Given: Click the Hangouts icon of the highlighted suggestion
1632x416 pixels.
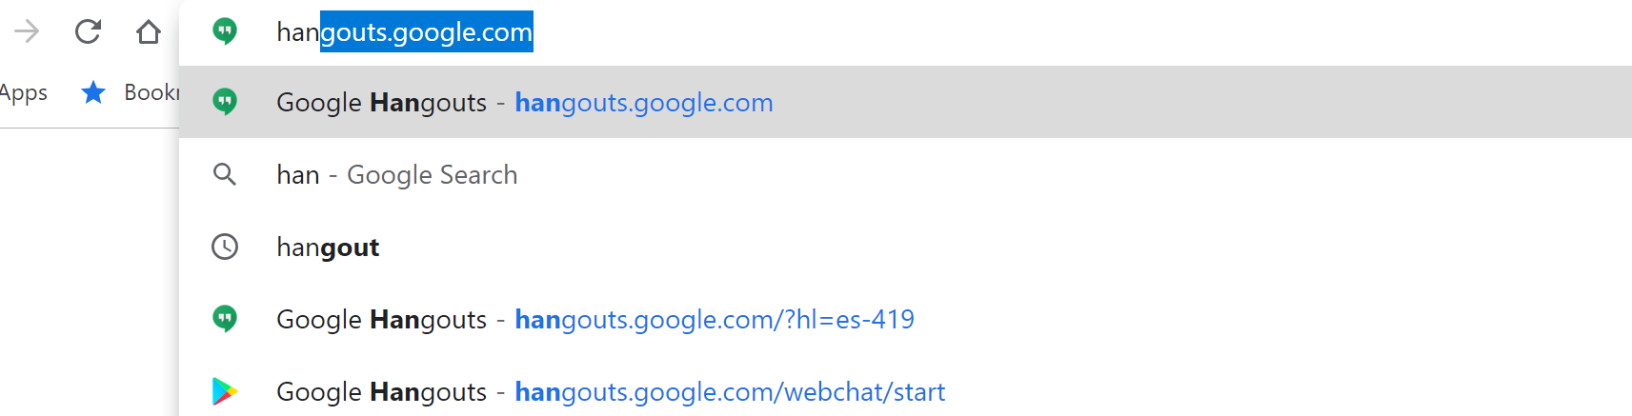Looking at the screenshot, I should (225, 102).
